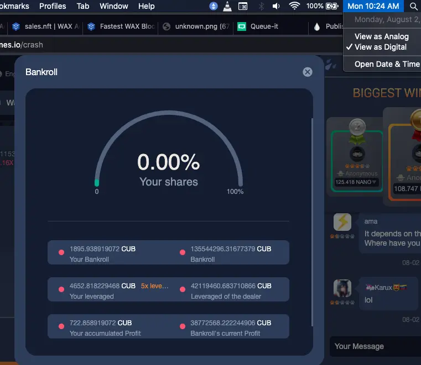
Task: Click the 0.00% shares value
Action: click(169, 162)
